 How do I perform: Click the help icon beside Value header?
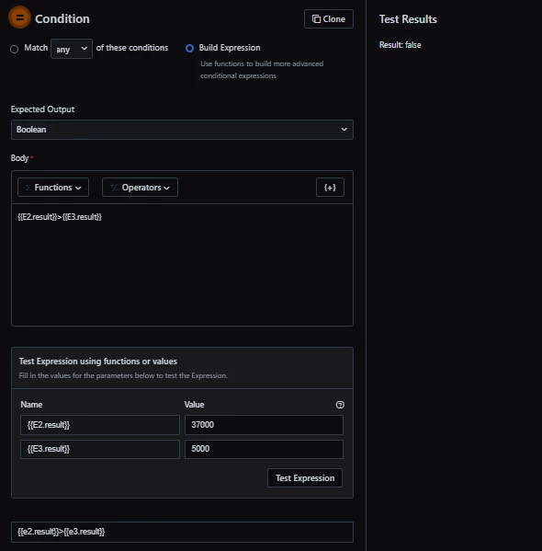tap(340, 405)
